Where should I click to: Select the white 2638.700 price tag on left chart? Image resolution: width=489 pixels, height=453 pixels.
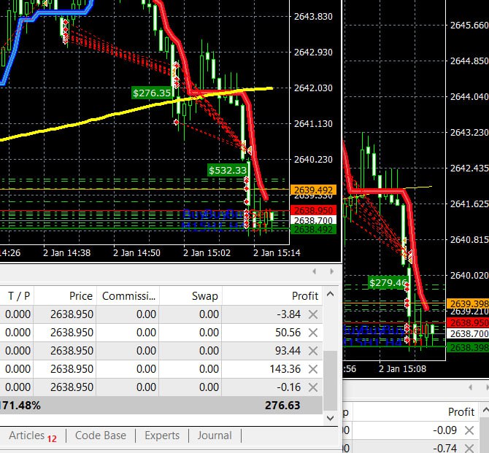pos(313,220)
